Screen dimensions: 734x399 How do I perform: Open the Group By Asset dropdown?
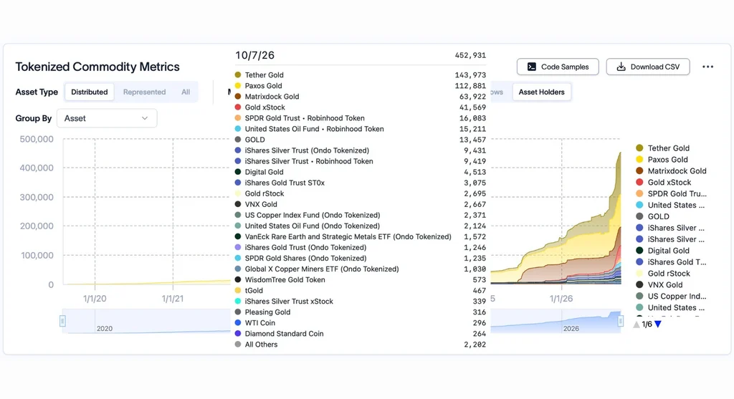[x=107, y=118]
